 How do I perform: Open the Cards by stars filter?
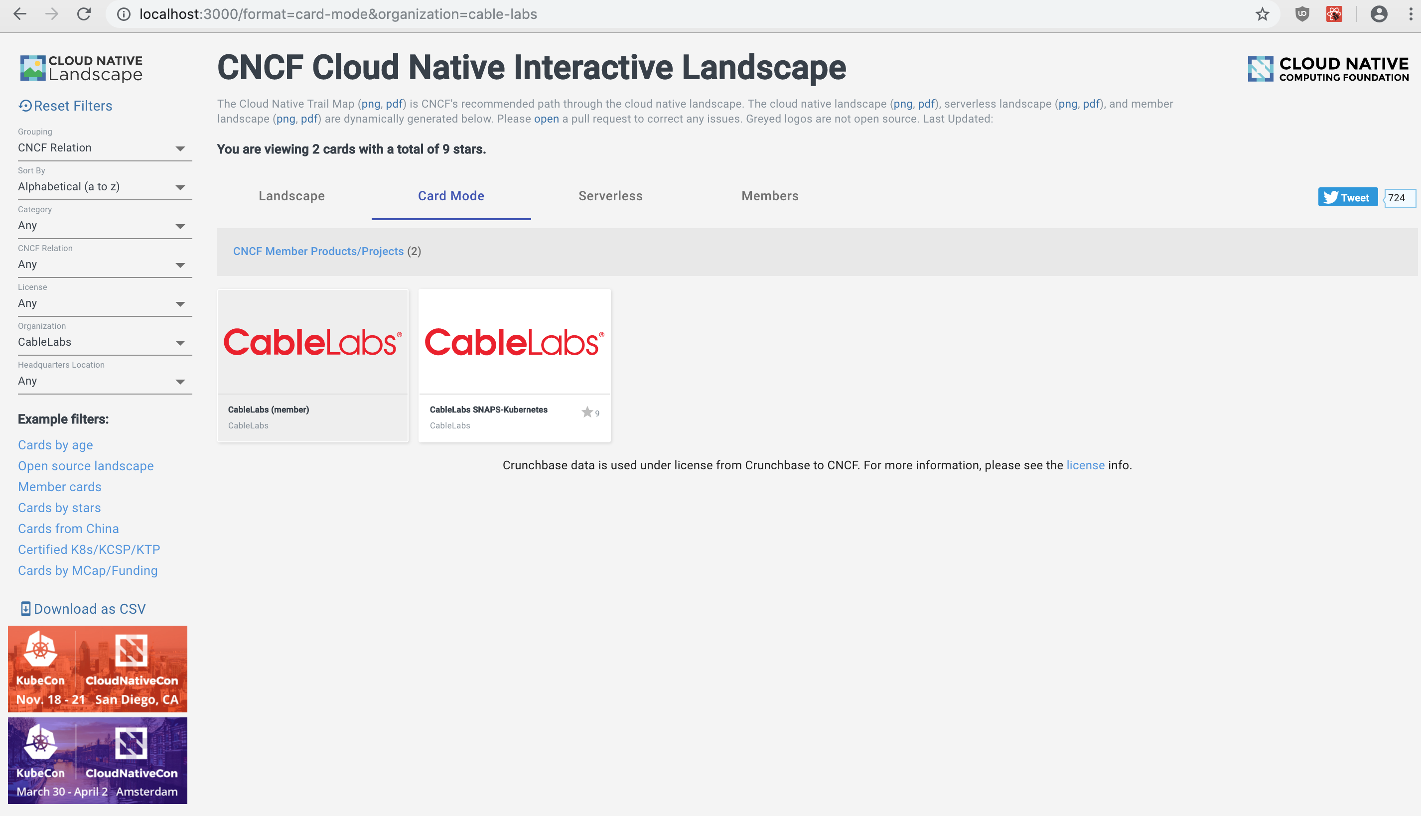[x=59, y=507]
